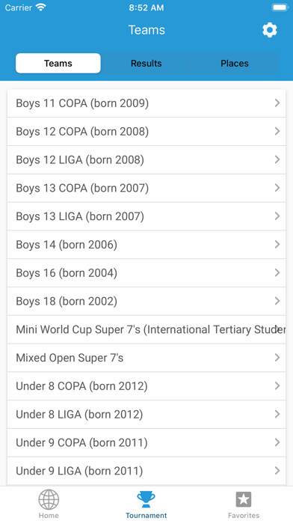
Task: Open Mini World Cup Super 7's category
Action: coord(146,329)
